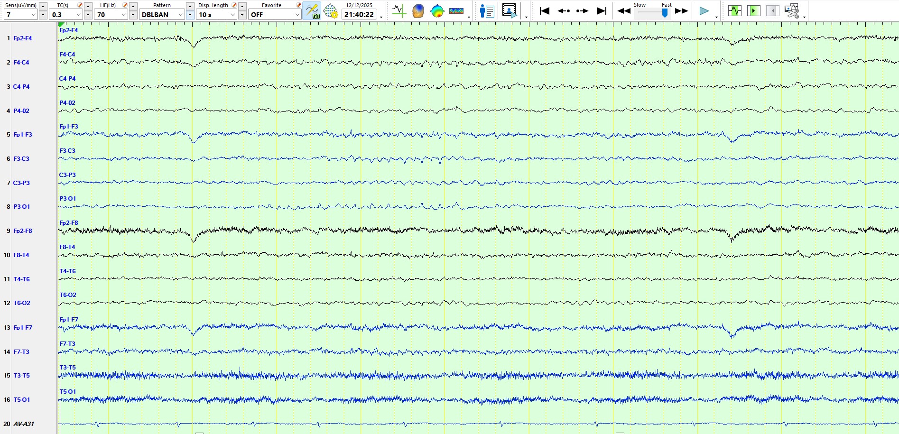Expand the arrow after the spectrogram icon
Image resolution: width=899 pixels, height=434 pixels.
coord(469,18)
